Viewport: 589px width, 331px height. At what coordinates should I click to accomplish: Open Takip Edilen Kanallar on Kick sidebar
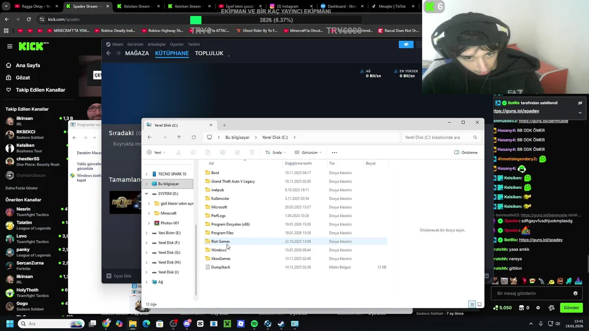pos(35,90)
